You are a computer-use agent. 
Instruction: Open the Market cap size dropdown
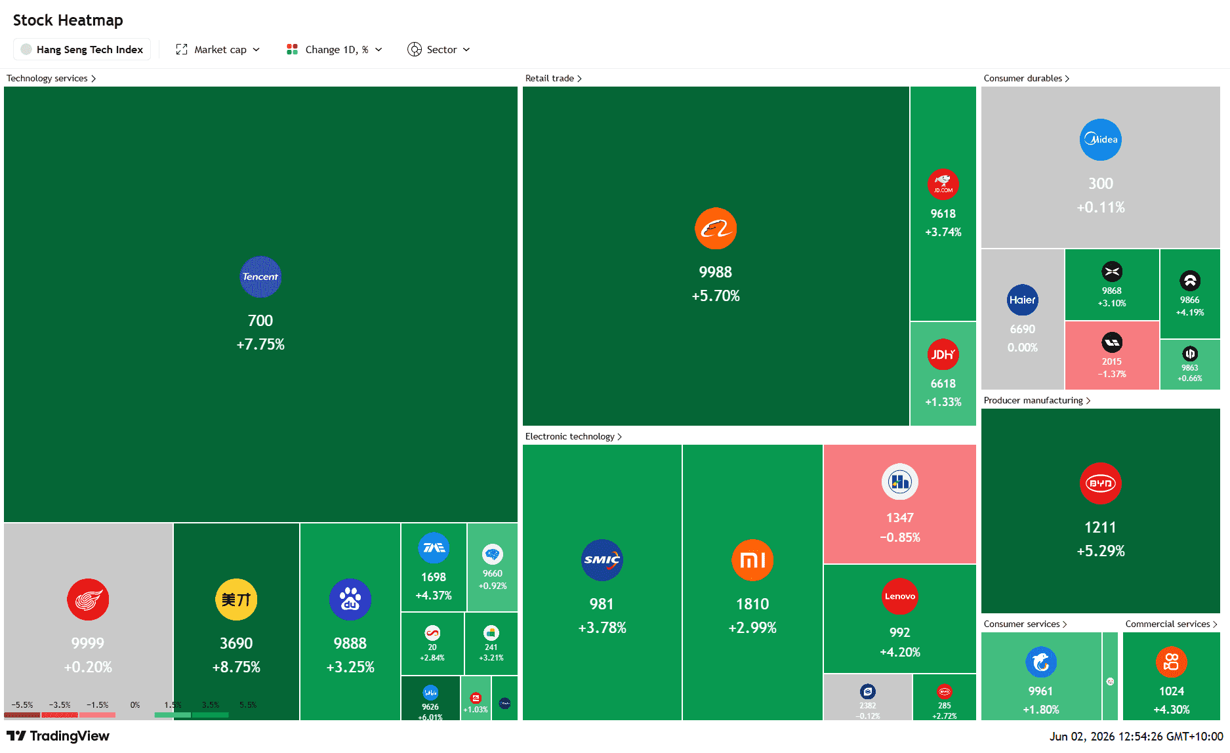click(218, 49)
